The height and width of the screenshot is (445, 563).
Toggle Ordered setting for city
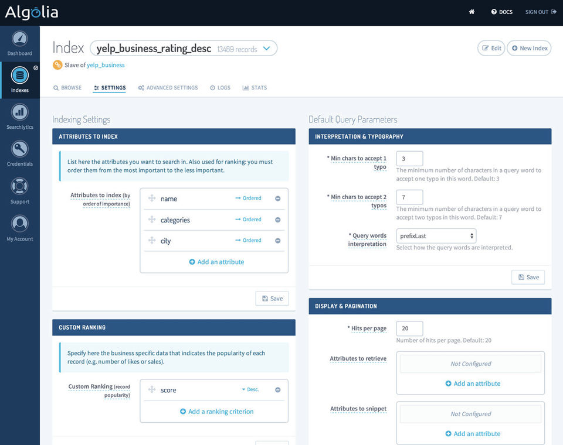coord(248,240)
